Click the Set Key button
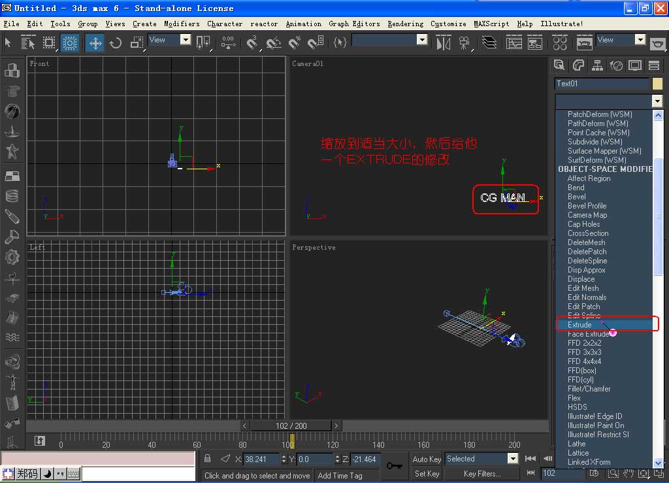The height and width of the screenshot is (483, 669). pyautogui.click(x=426, y=474)
